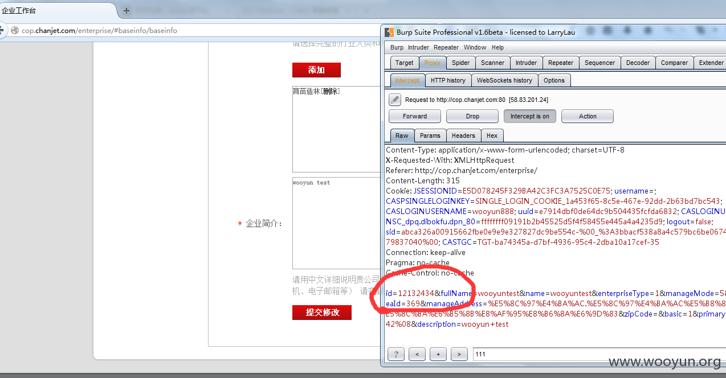Switch to the Repeater tool tab
726x378 pixels.
[561, 63]
